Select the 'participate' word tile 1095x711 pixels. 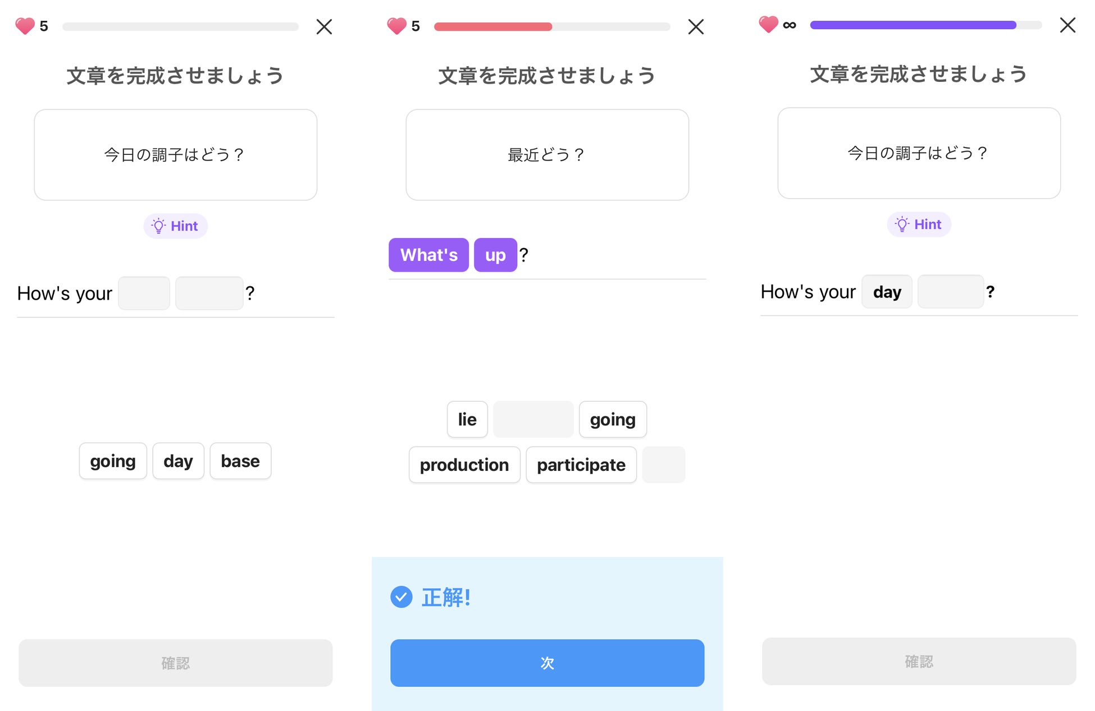click(581, 465)
